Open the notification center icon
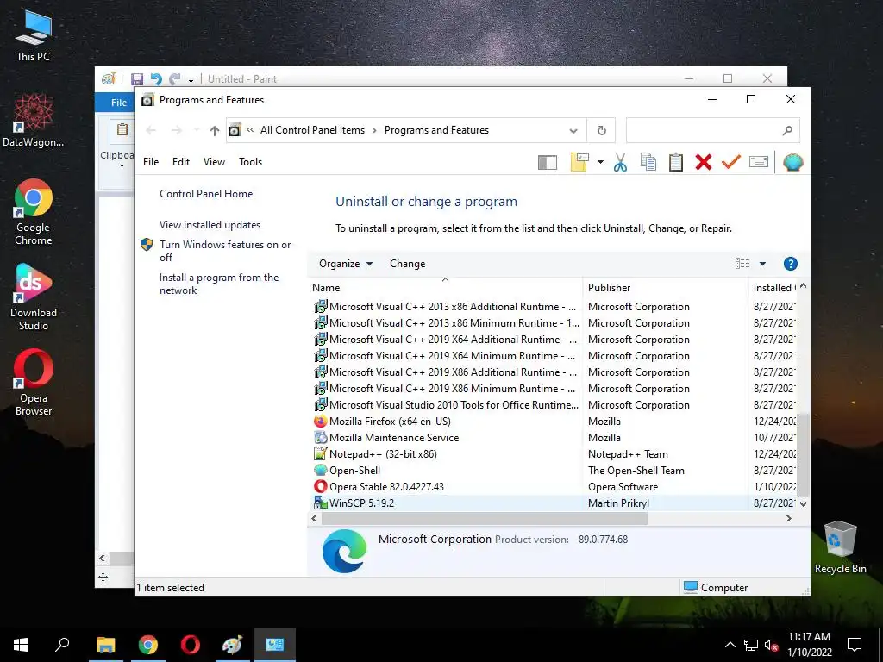Screen dimensions: 883x662 pos(855,645)
